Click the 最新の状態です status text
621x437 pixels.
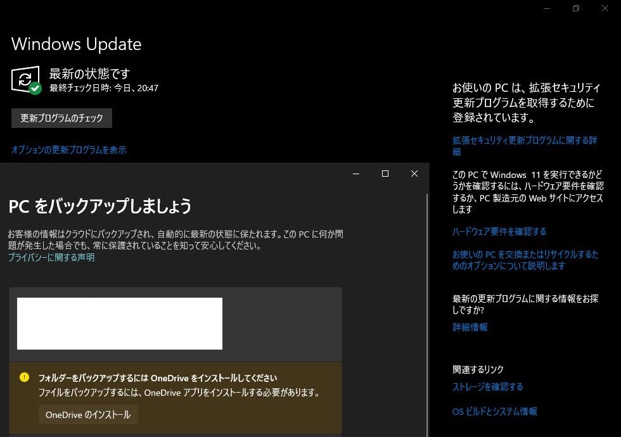pyautogui.click(x=89, y=73)
